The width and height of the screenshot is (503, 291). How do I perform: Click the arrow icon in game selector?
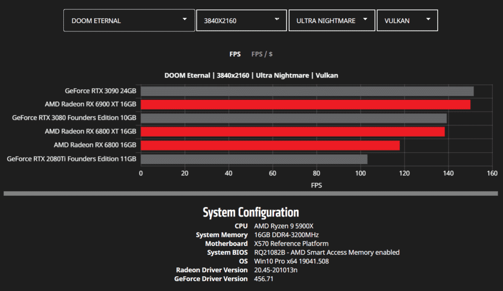click(x=185, y=19)
